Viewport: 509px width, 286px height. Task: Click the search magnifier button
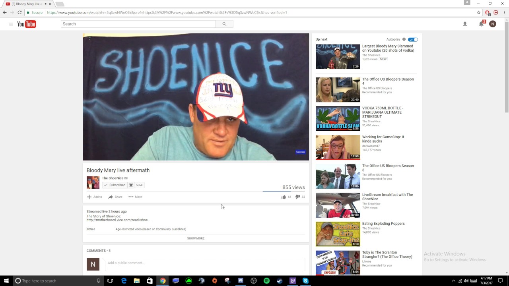(x=224, y=24)
